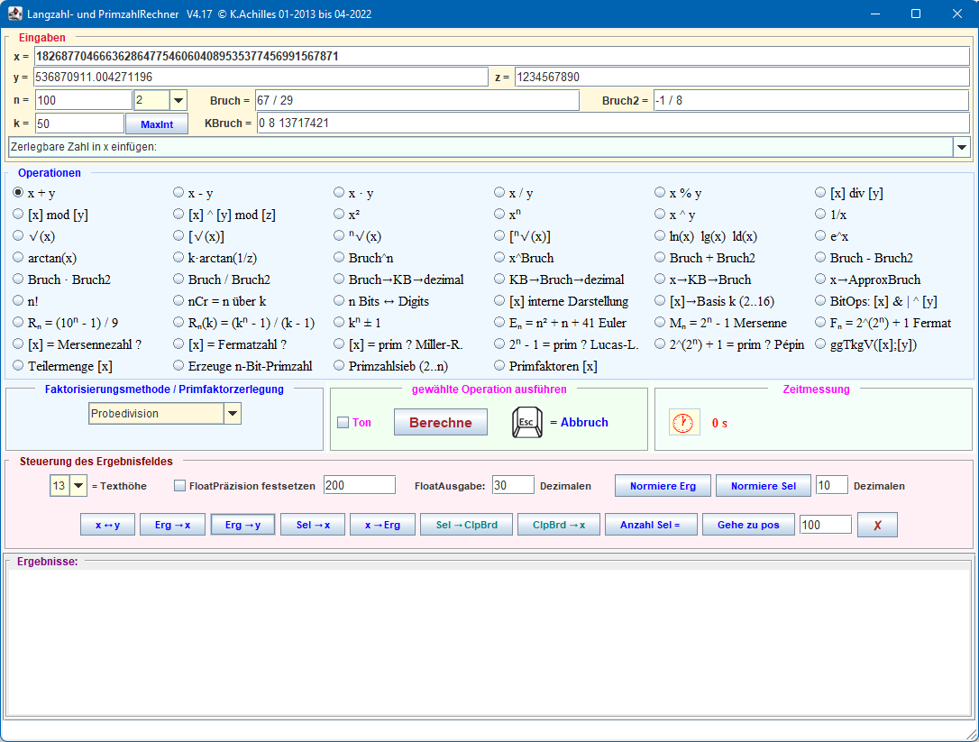979x742 pixels.
Task: Toggle FloatPräzision festsetzen checkbox
Action: tap(179, 486)
